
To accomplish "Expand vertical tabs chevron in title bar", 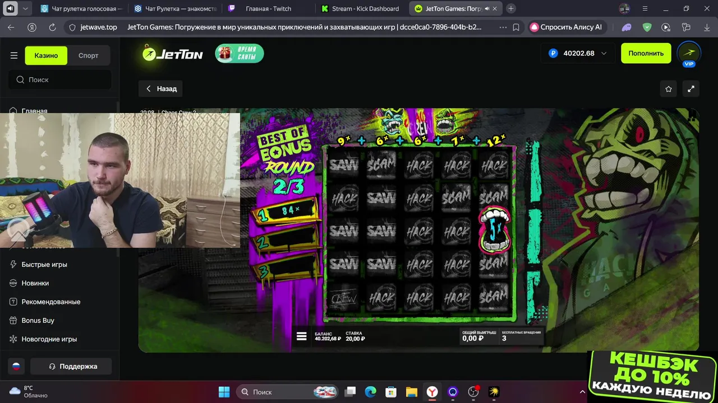I will pyautogui.click(x=25, y=8).
